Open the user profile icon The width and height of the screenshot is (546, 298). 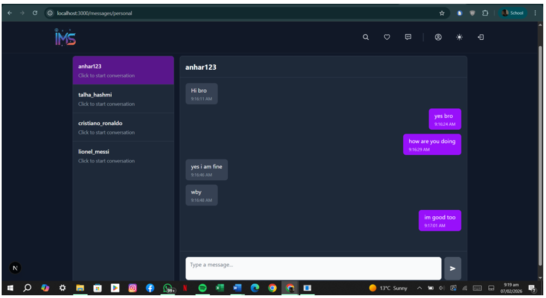tap(438, 37)
